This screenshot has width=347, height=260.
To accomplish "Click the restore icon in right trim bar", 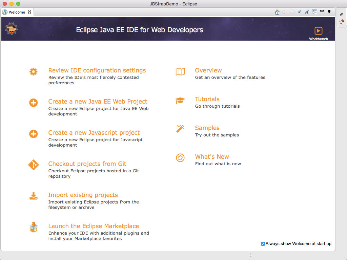I will coord(342,15).
